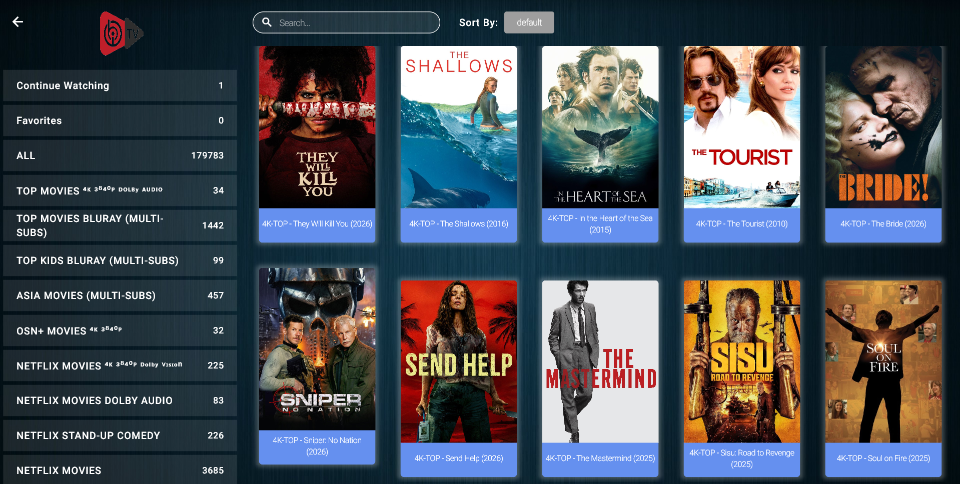Open Sisu Road to Revenge poster
Image resolution: width=960 pixels, height=484 pixels.
[x=742, y=361]
